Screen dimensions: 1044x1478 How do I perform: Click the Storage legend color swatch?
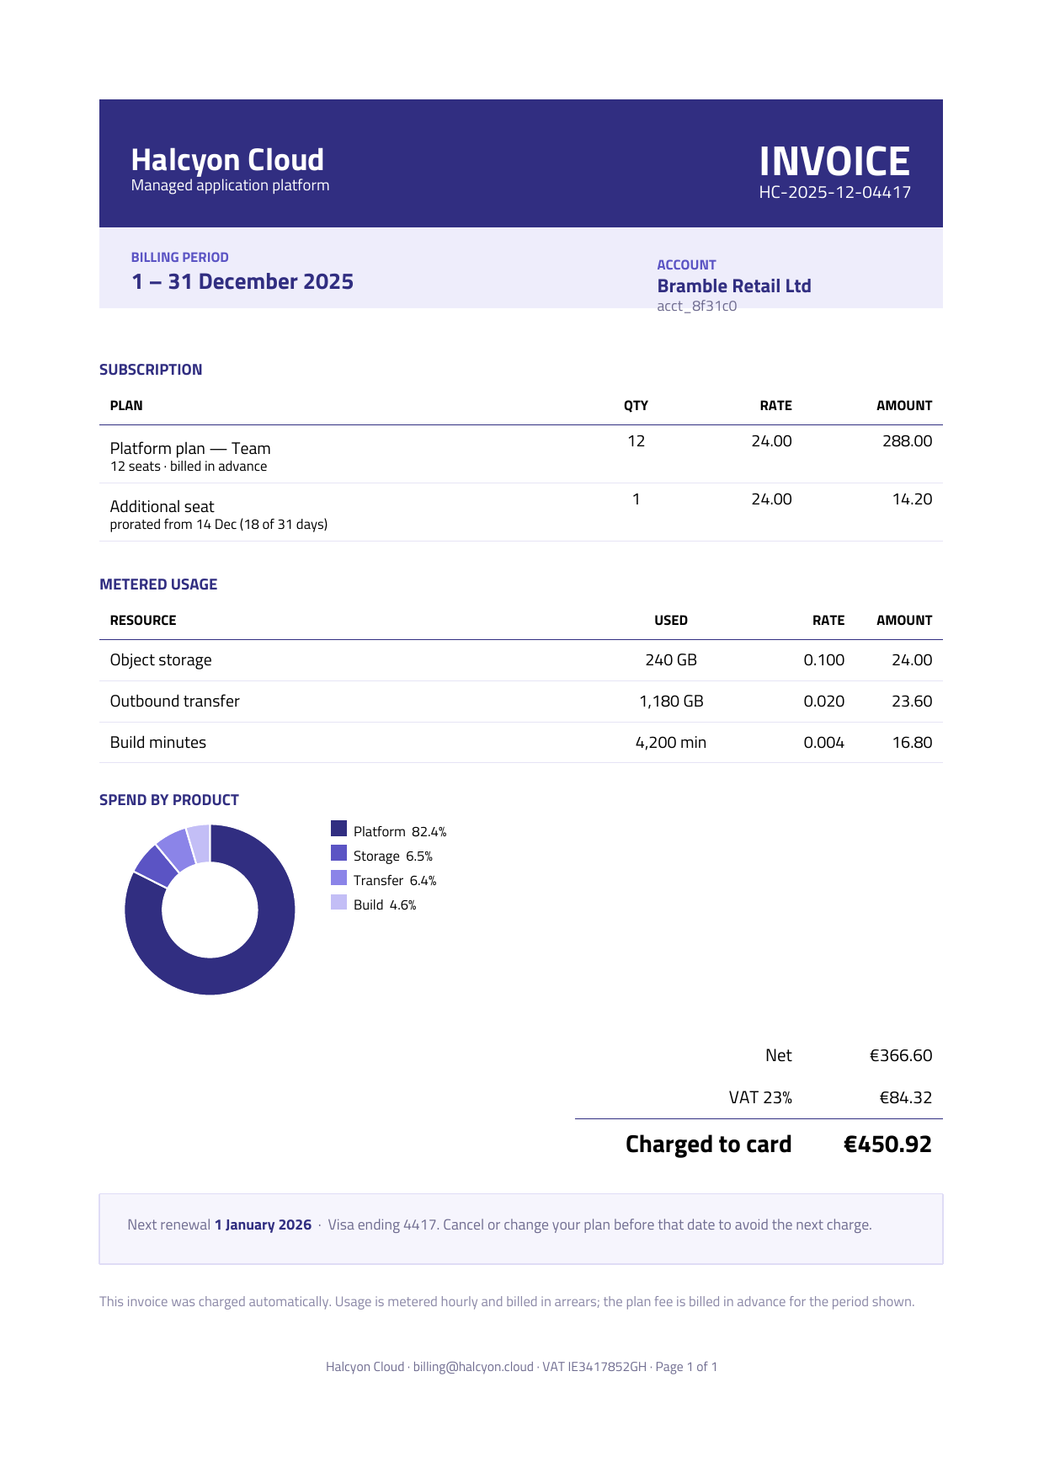[338, 853]
